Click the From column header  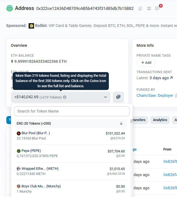click(x=167, y=149)
